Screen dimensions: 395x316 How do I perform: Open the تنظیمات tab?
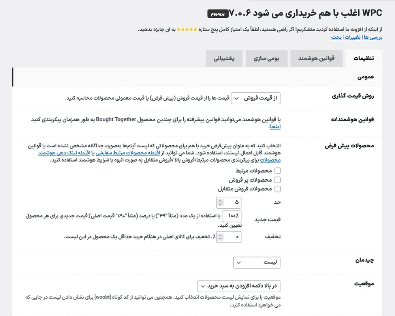363,58
